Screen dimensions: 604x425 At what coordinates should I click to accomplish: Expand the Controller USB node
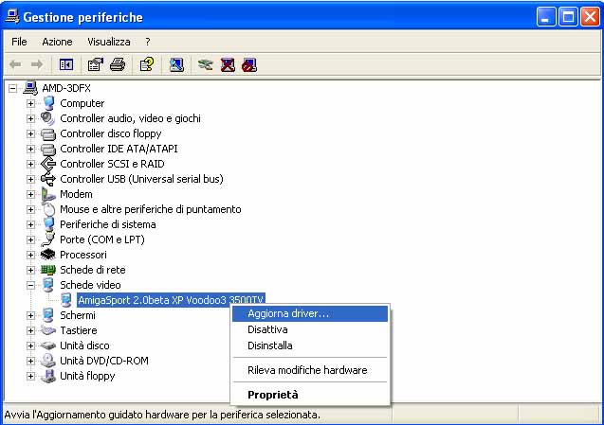(x=30, y=179)
